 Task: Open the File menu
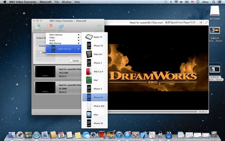[57, 2]
